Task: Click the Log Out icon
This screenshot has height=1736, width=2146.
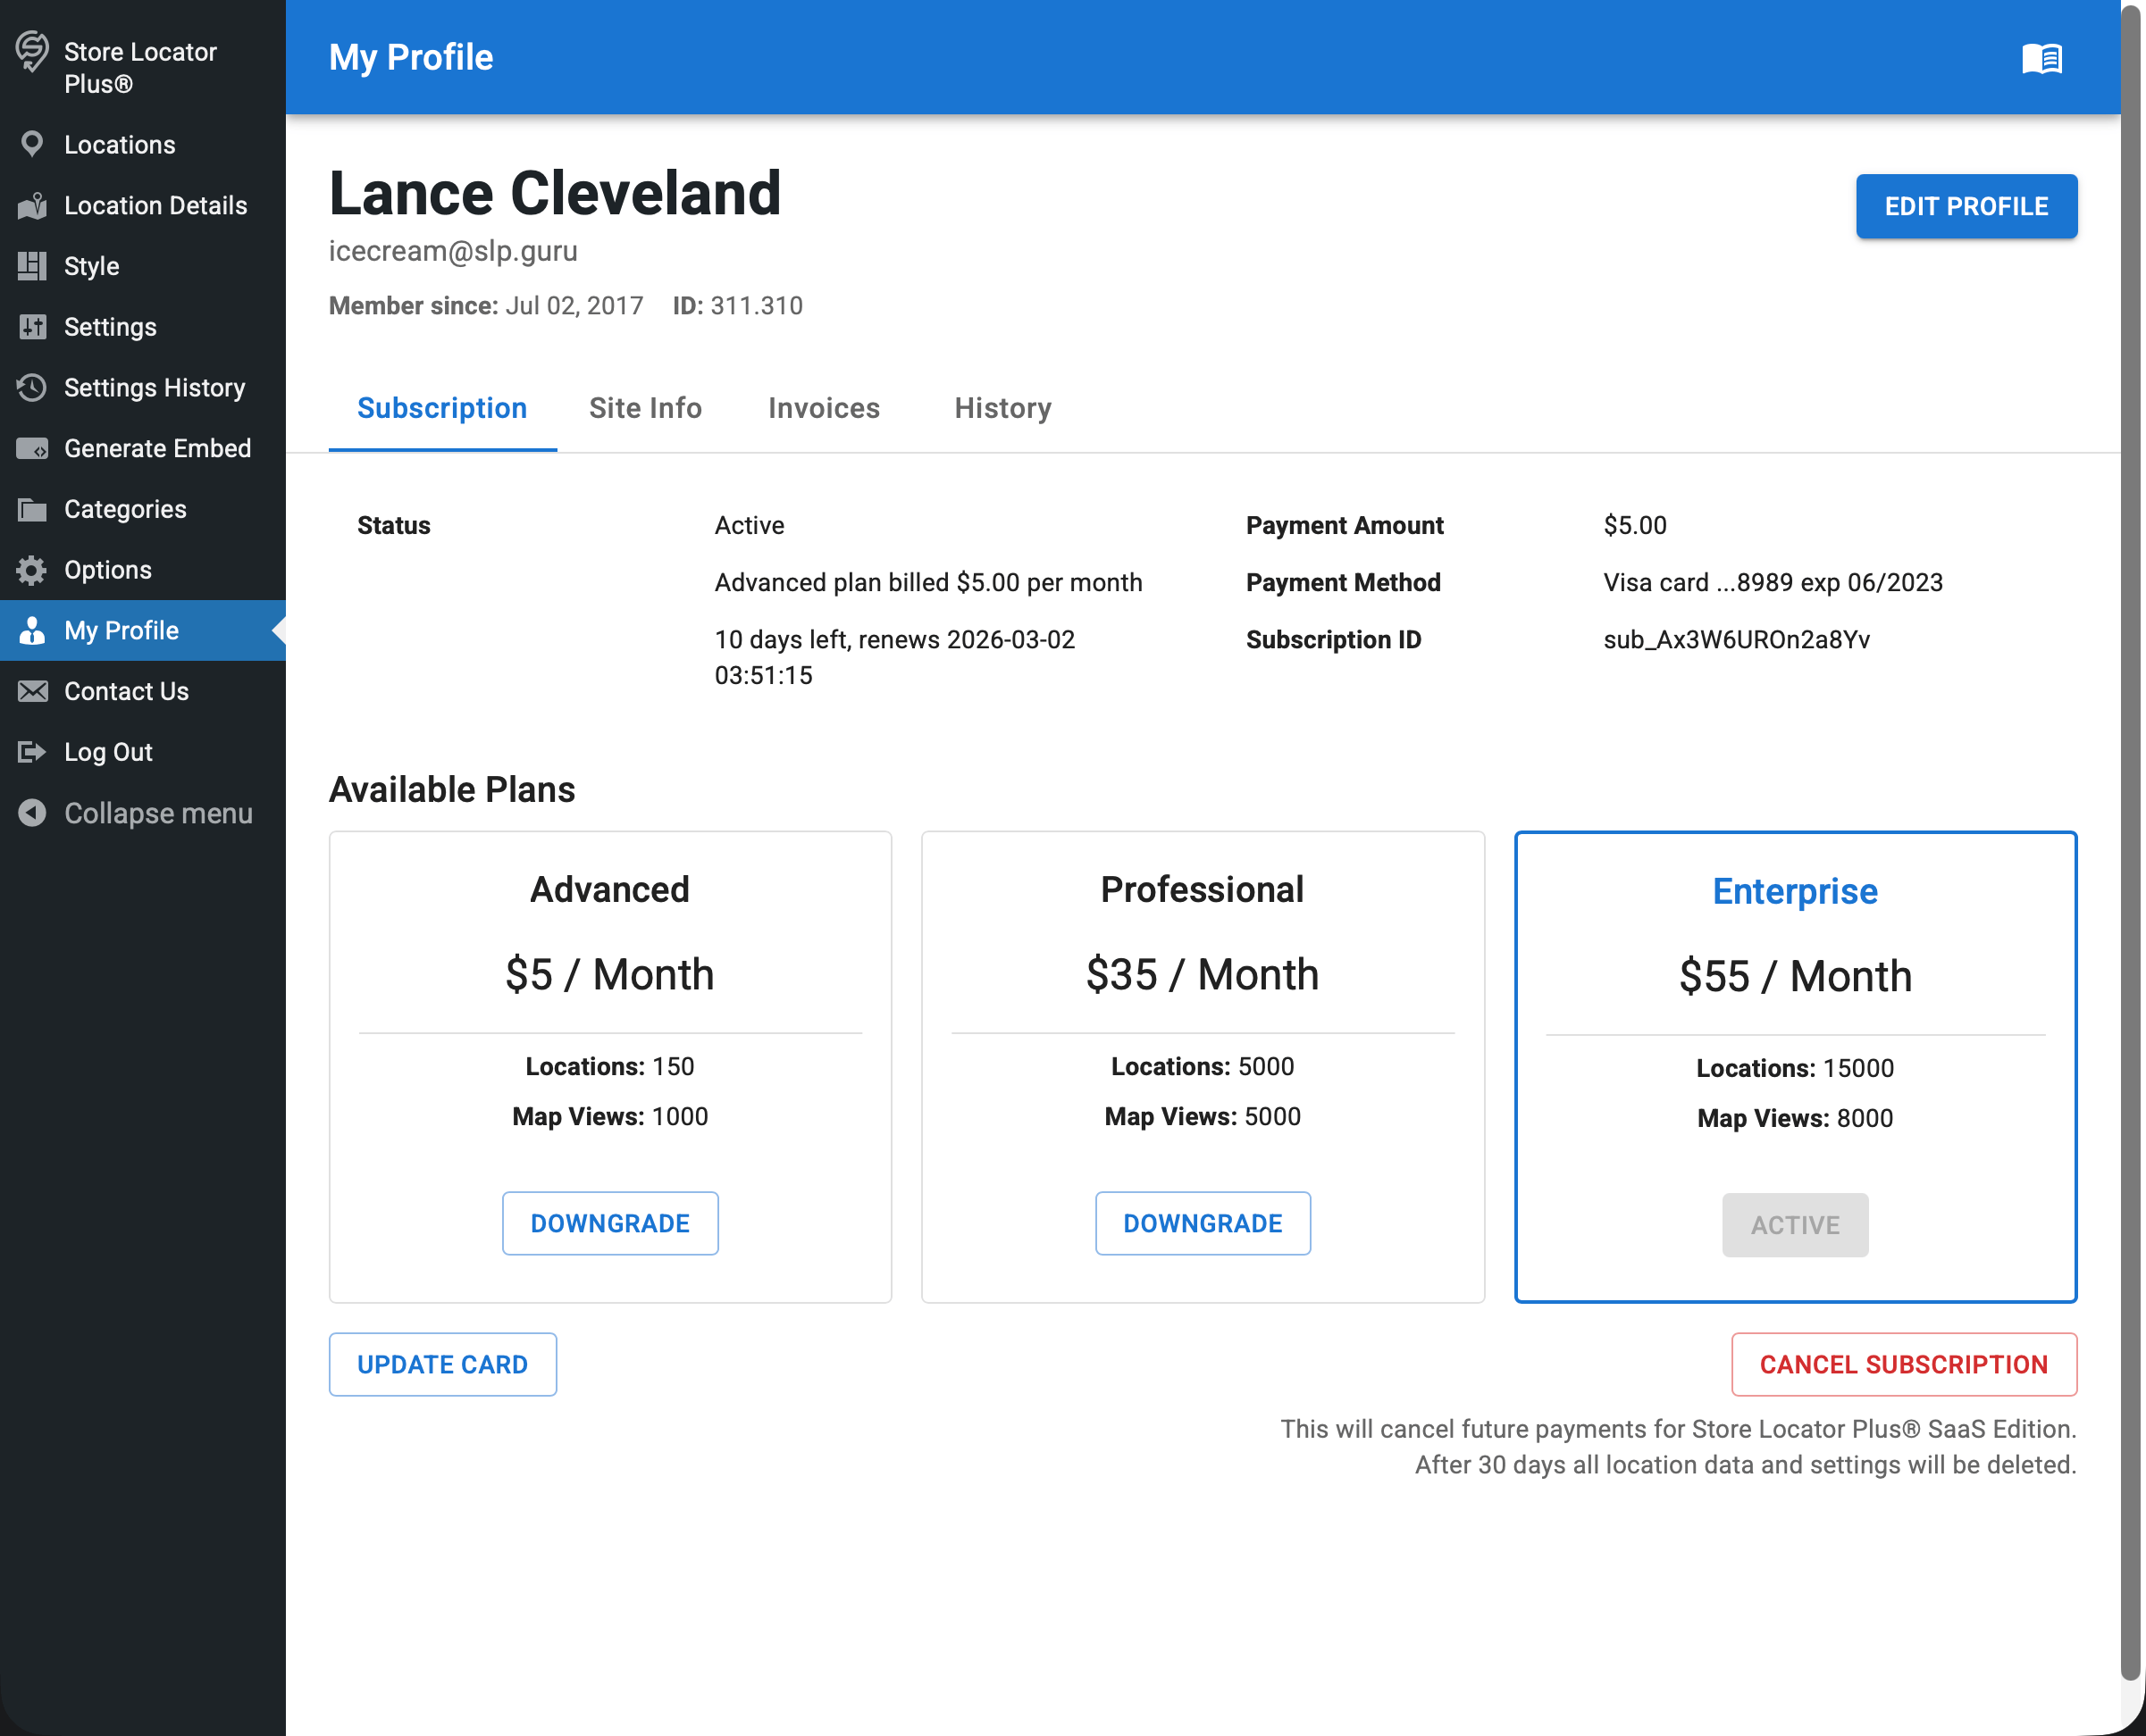Action: click(32, 752)
